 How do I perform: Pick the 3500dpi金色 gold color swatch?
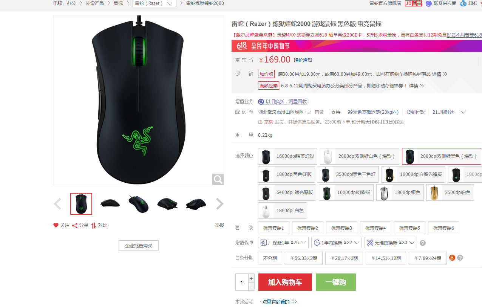(x=450, y=192)
